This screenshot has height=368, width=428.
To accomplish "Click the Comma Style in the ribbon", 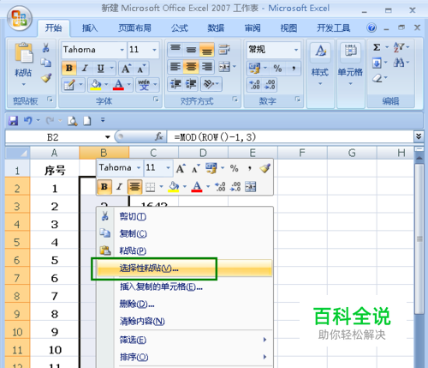I will [294, 69].
